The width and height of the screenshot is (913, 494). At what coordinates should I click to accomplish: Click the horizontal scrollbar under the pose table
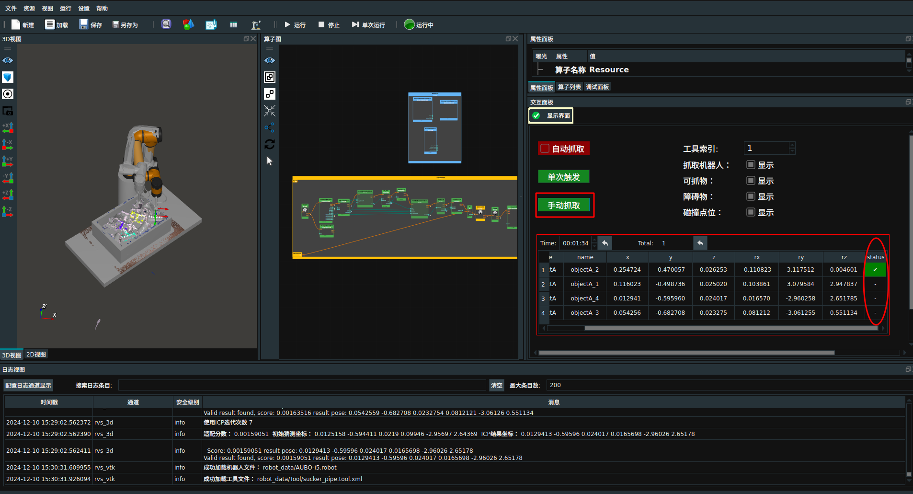(731, 328)
